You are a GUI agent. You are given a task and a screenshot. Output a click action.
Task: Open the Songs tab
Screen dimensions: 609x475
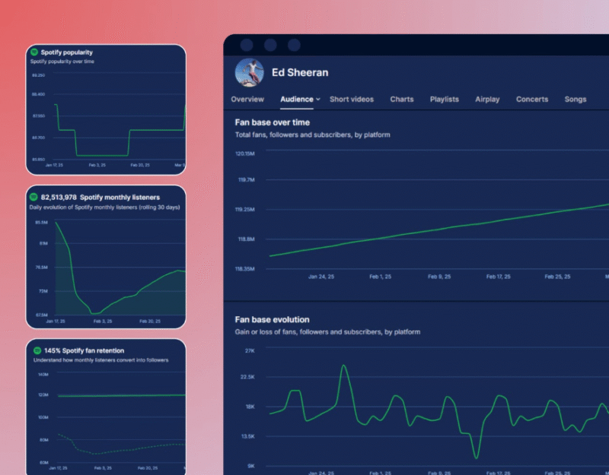[576, 99]
